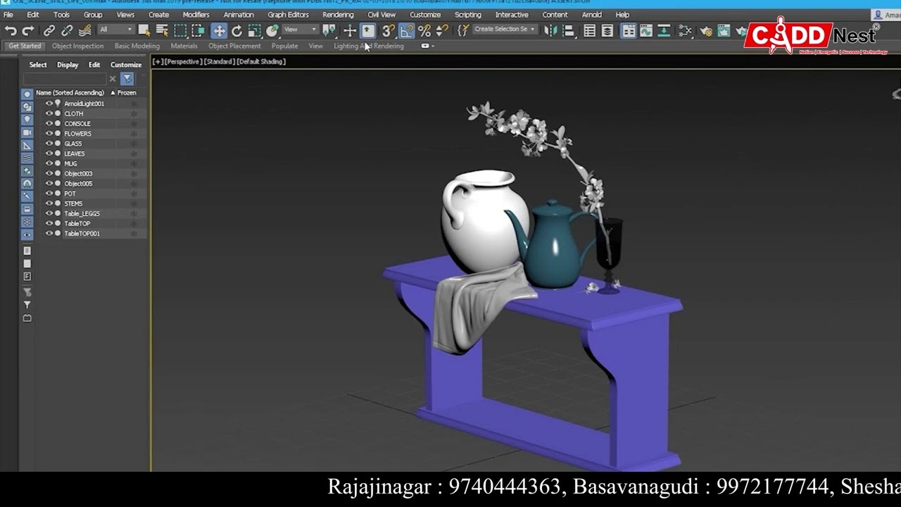Toggle the 3D Snaps button

click(388, 30)
